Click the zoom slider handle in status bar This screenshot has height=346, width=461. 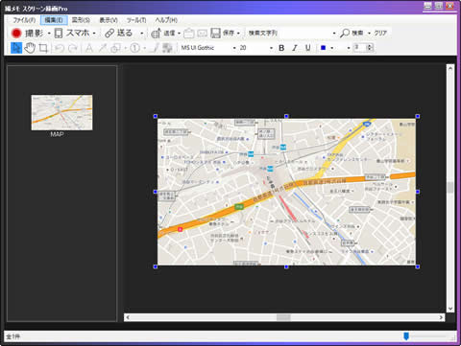click(x=406, y=336)
